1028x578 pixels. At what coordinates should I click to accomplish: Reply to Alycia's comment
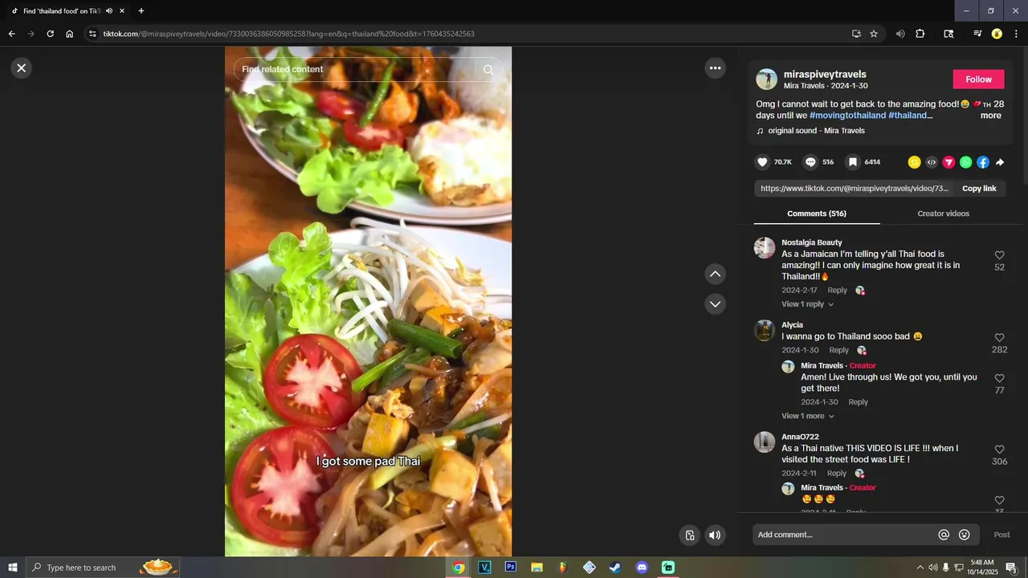click(839, 350)
